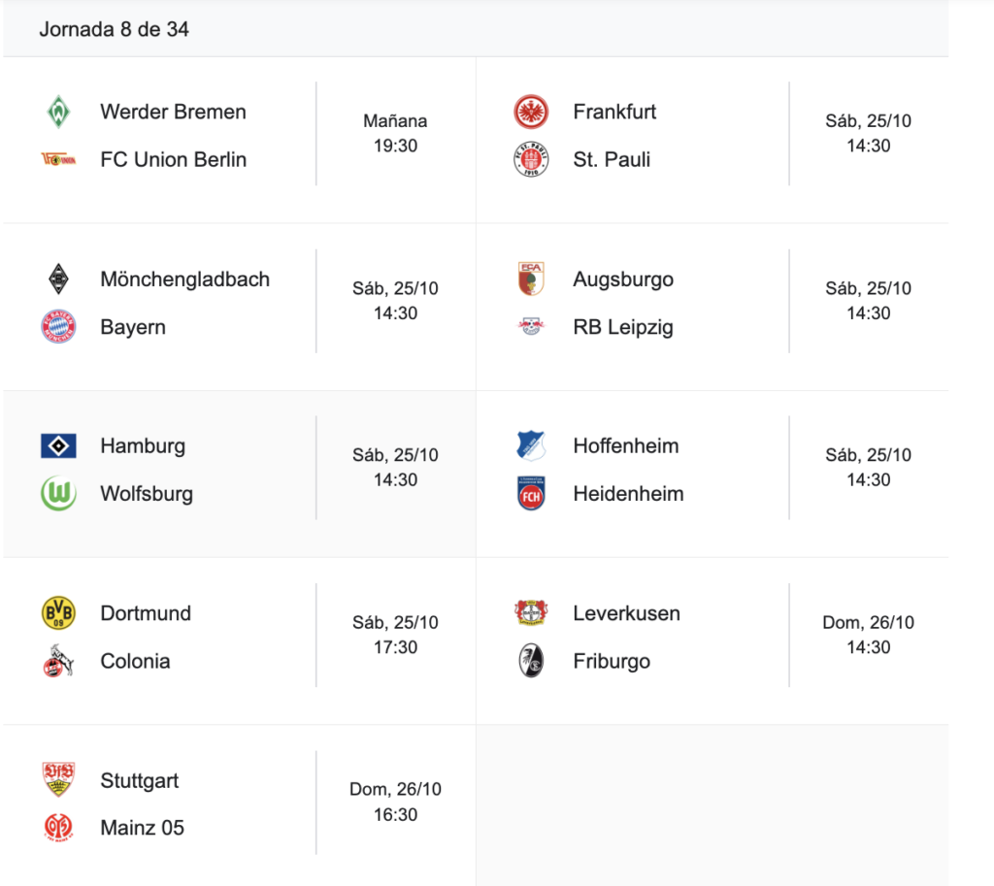The image size is (994, 886).
Task: Click the Bayern crest icon
Action: click(x=58, y=327)
